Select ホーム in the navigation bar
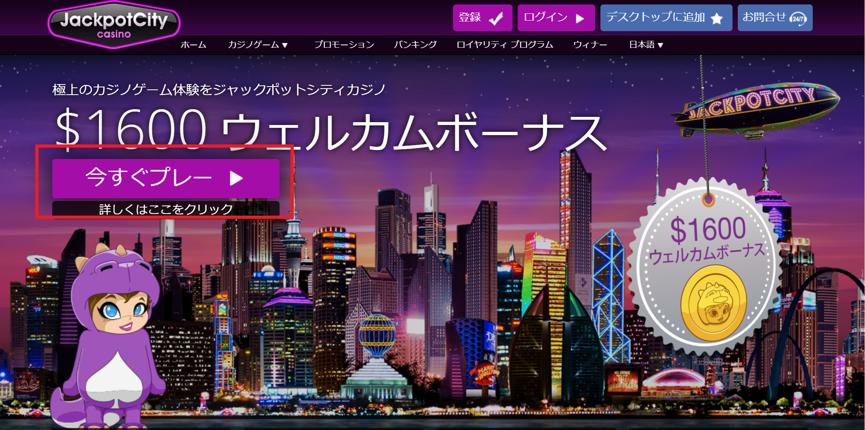Image resolution: width=865 pixels, height=430 pixels. (x=193, y=44)
